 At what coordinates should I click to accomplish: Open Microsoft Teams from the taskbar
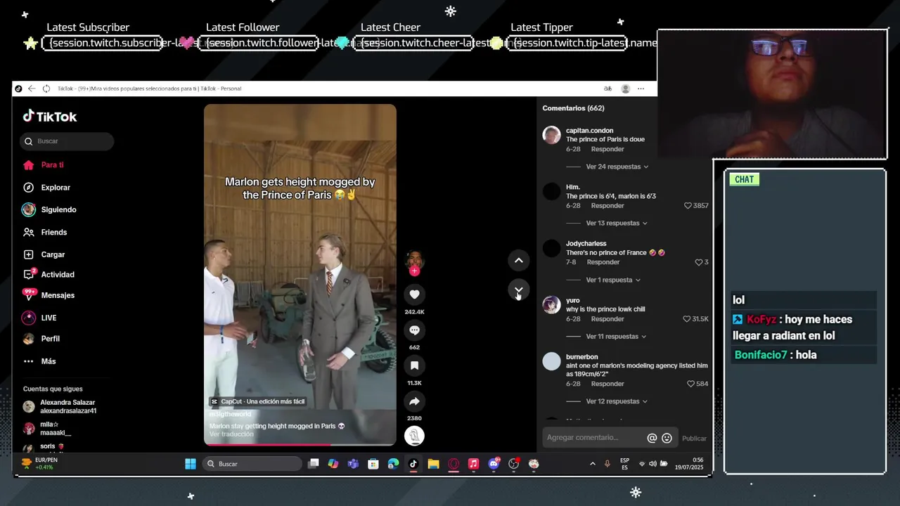tap(353, 464)
